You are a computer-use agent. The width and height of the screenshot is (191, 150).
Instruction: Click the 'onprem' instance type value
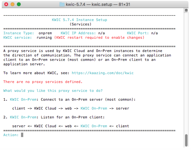45,33
